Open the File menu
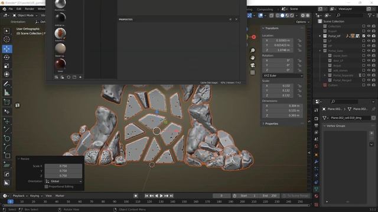The width and height of the screenshot is (378, 212). click(x=11, y=9)
